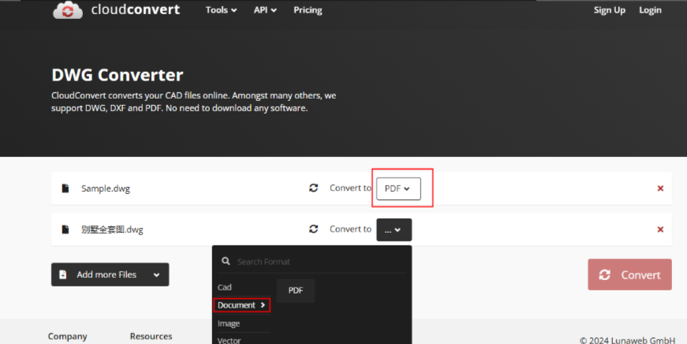Screen dimensions: 687x344
Task: Click the magnifier icon in format search
Action: (x=226, y=261)
